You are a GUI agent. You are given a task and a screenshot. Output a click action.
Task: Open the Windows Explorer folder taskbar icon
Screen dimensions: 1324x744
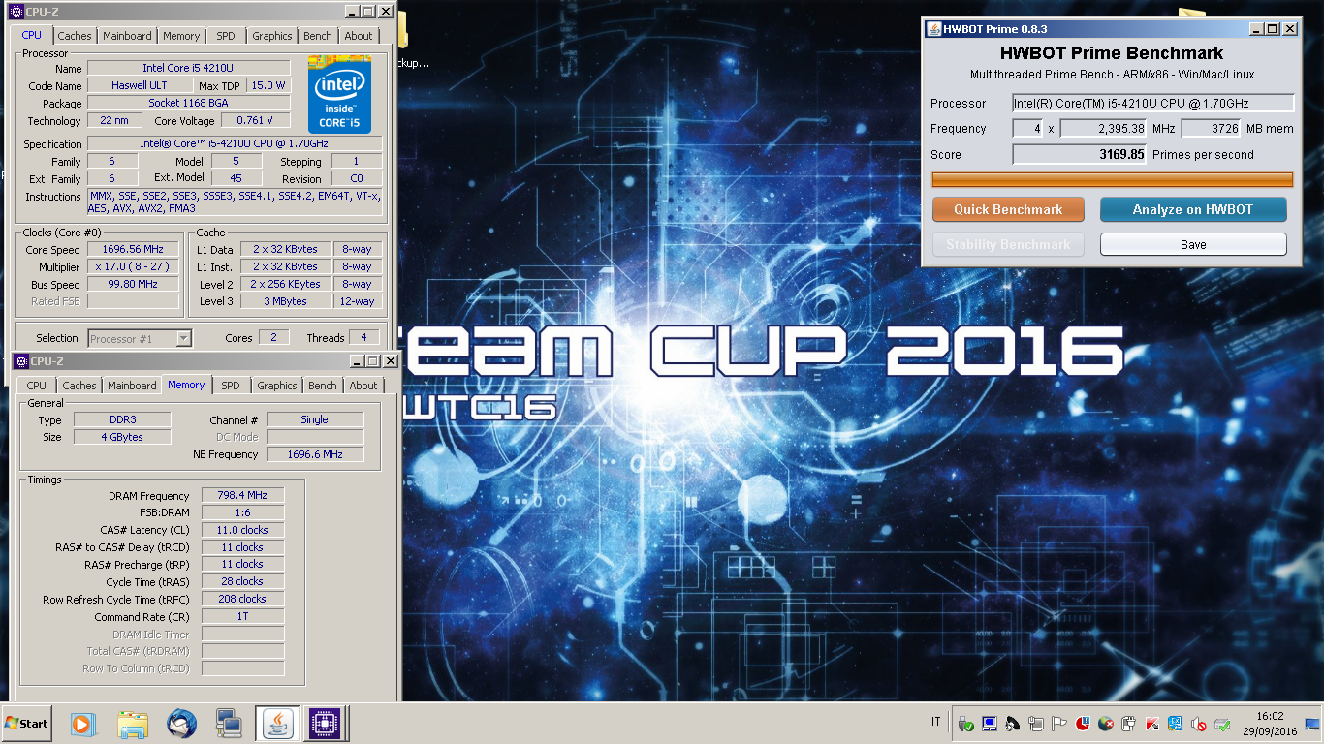[x=133, y=723]
